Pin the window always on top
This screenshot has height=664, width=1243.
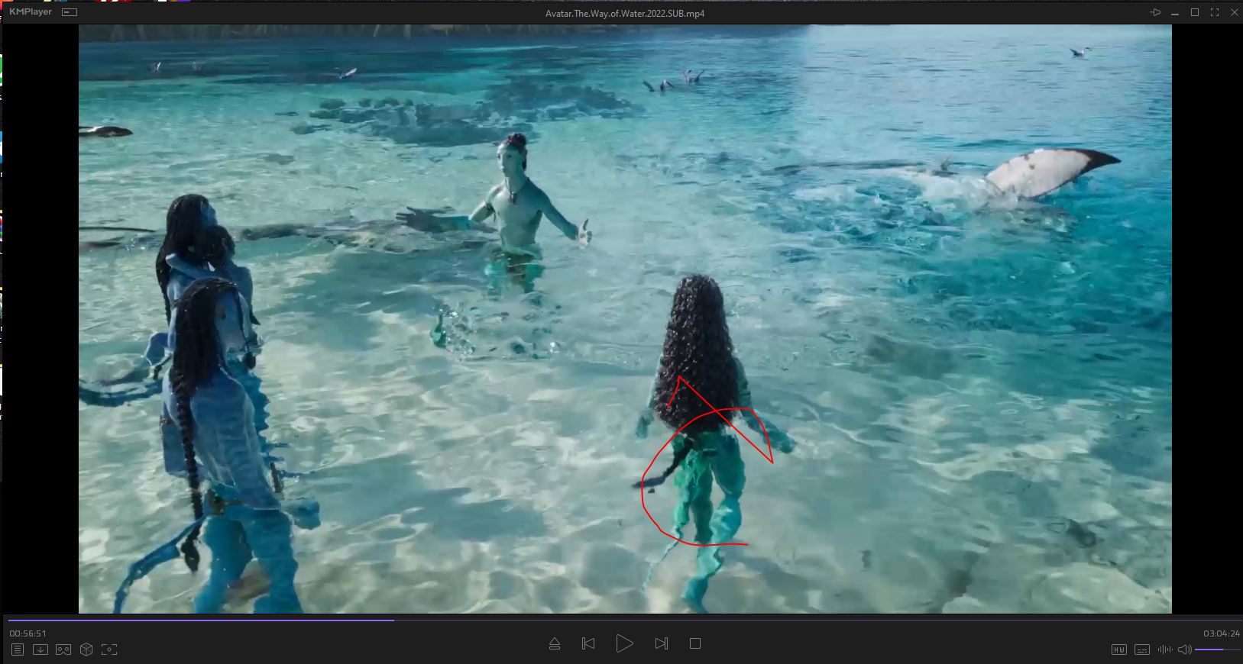click(1155, 13)
